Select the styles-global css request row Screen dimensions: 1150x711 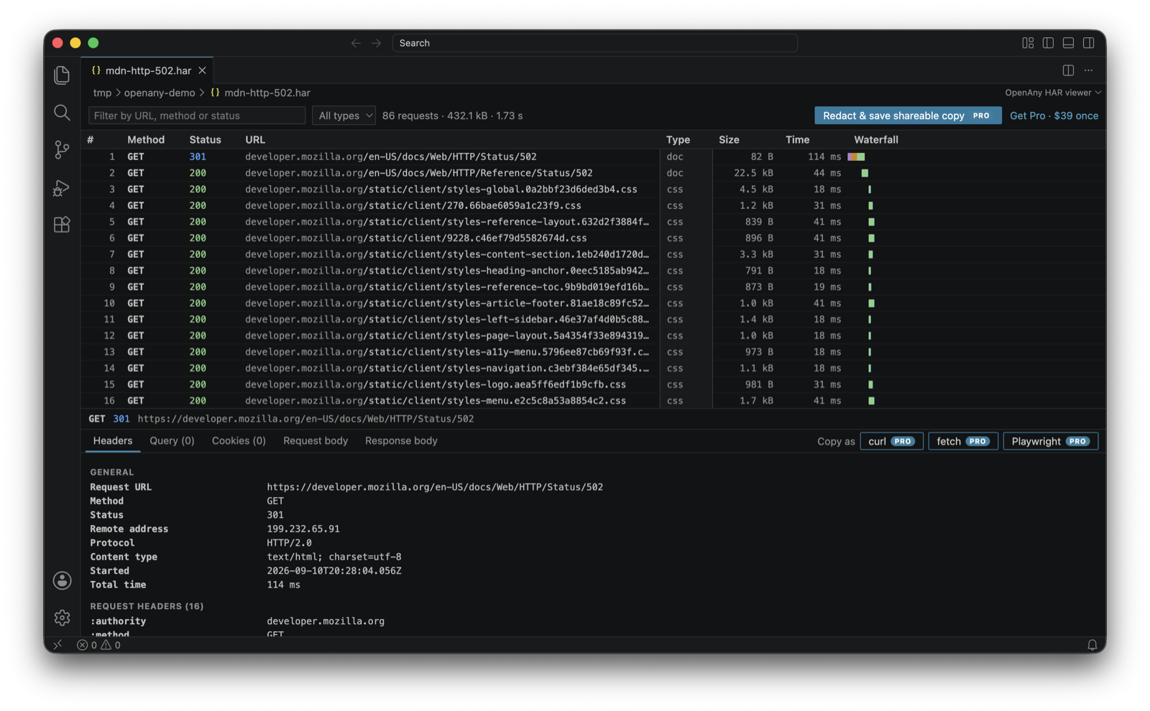coord(593,190)
